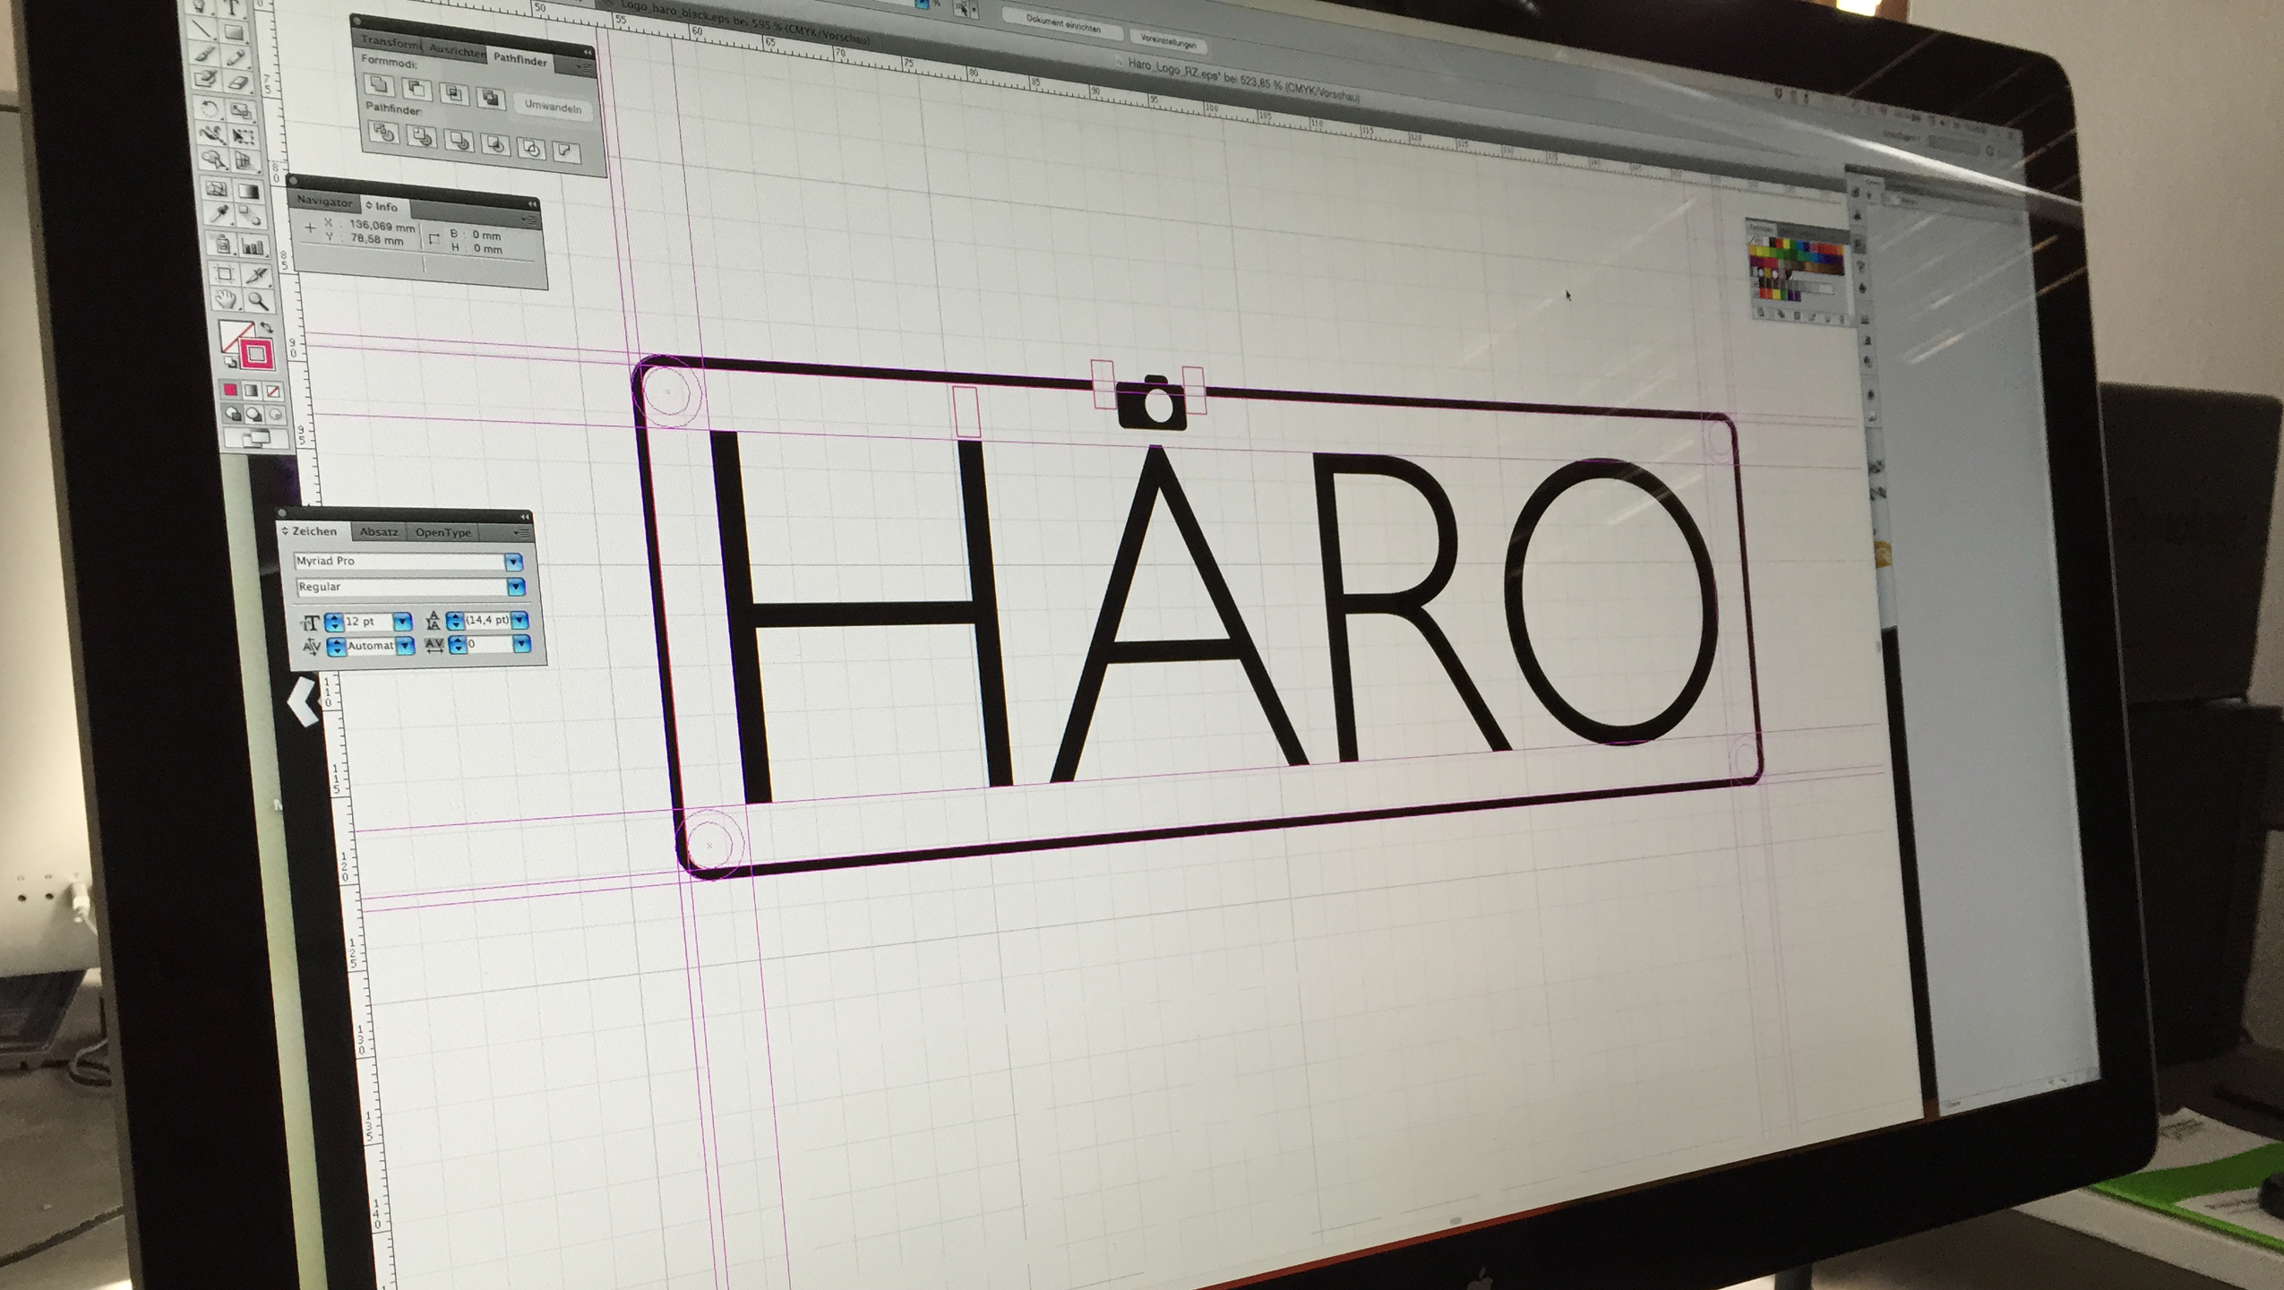Set paint type to Gradient
2284x1290 pixels.
coord(251,391)
